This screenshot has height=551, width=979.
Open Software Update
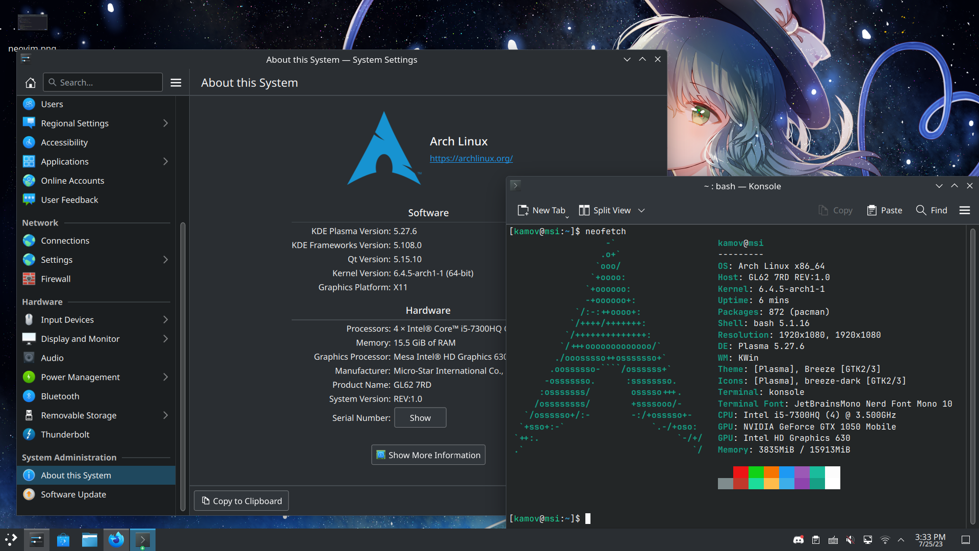tap(96, 494)
